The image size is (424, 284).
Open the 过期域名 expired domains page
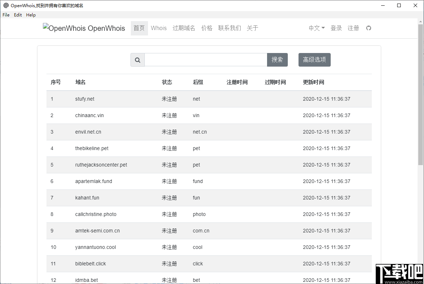183,28
